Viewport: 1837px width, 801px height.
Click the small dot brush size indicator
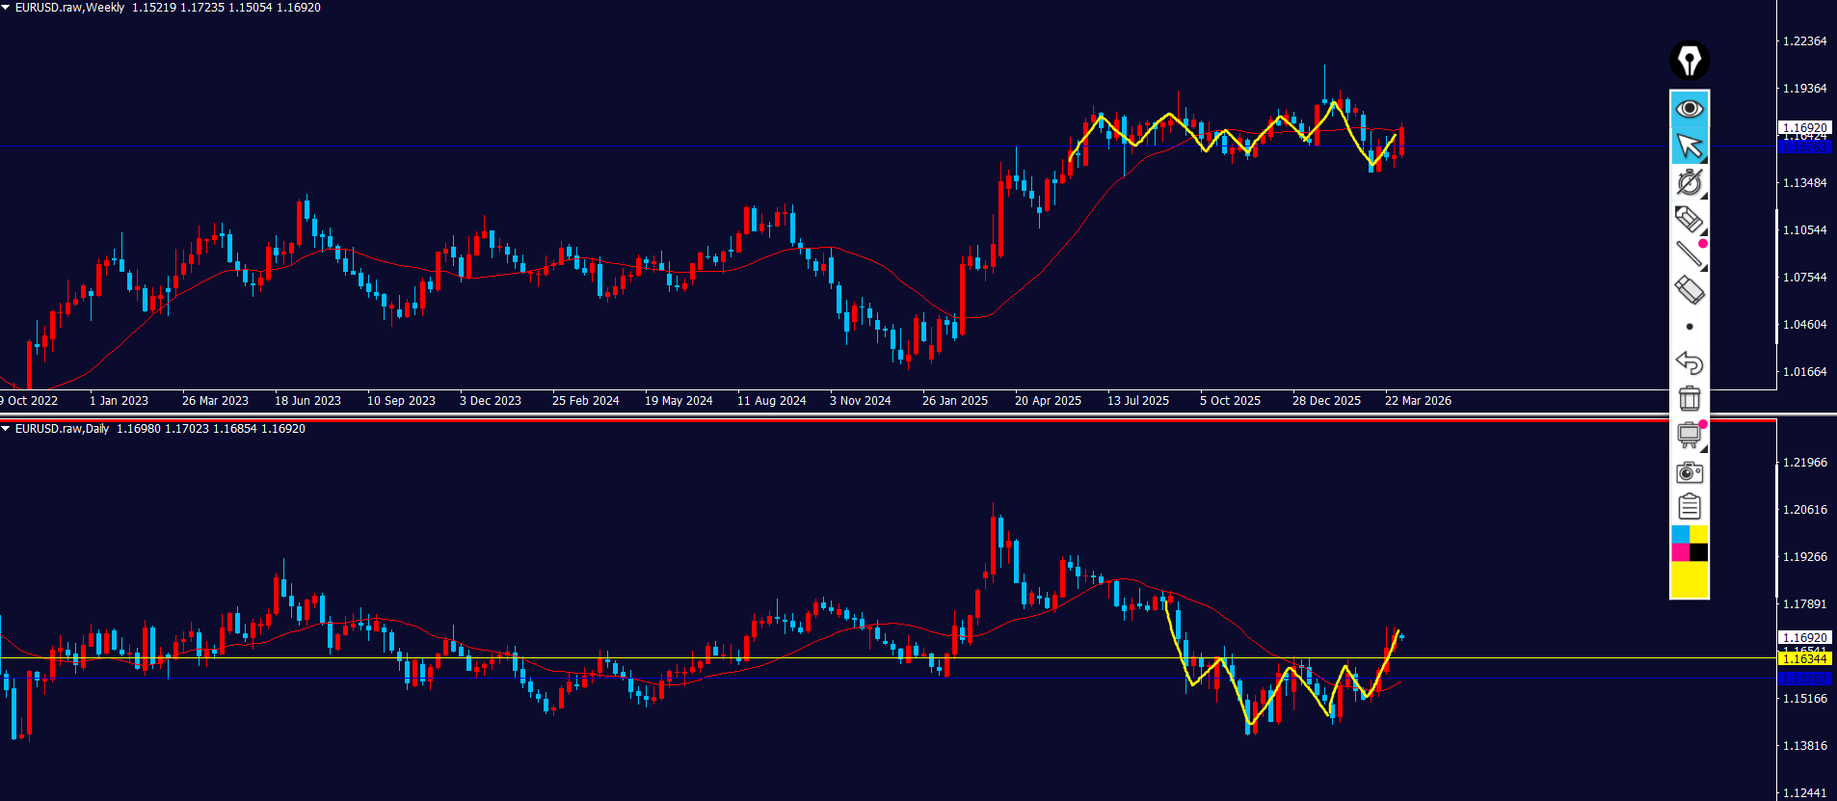point(1689,327)
